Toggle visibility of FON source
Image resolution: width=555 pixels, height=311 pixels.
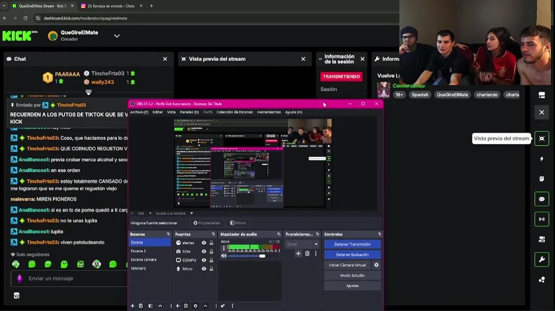[x=204, y=251]
